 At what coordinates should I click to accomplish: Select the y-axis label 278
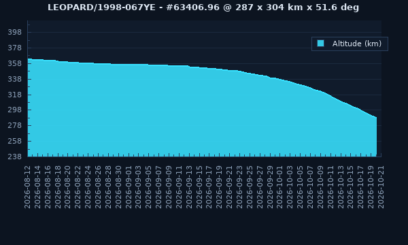tap(14, 125)
